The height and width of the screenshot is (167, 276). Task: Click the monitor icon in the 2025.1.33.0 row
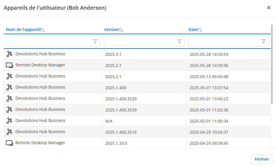coord(9,143)
